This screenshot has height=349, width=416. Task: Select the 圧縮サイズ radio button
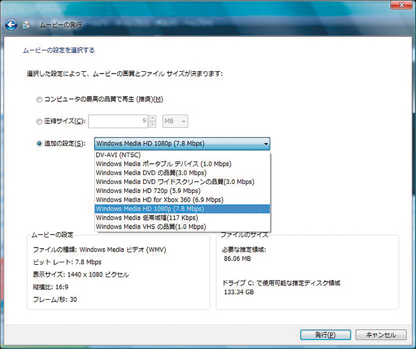click(39, 121)
